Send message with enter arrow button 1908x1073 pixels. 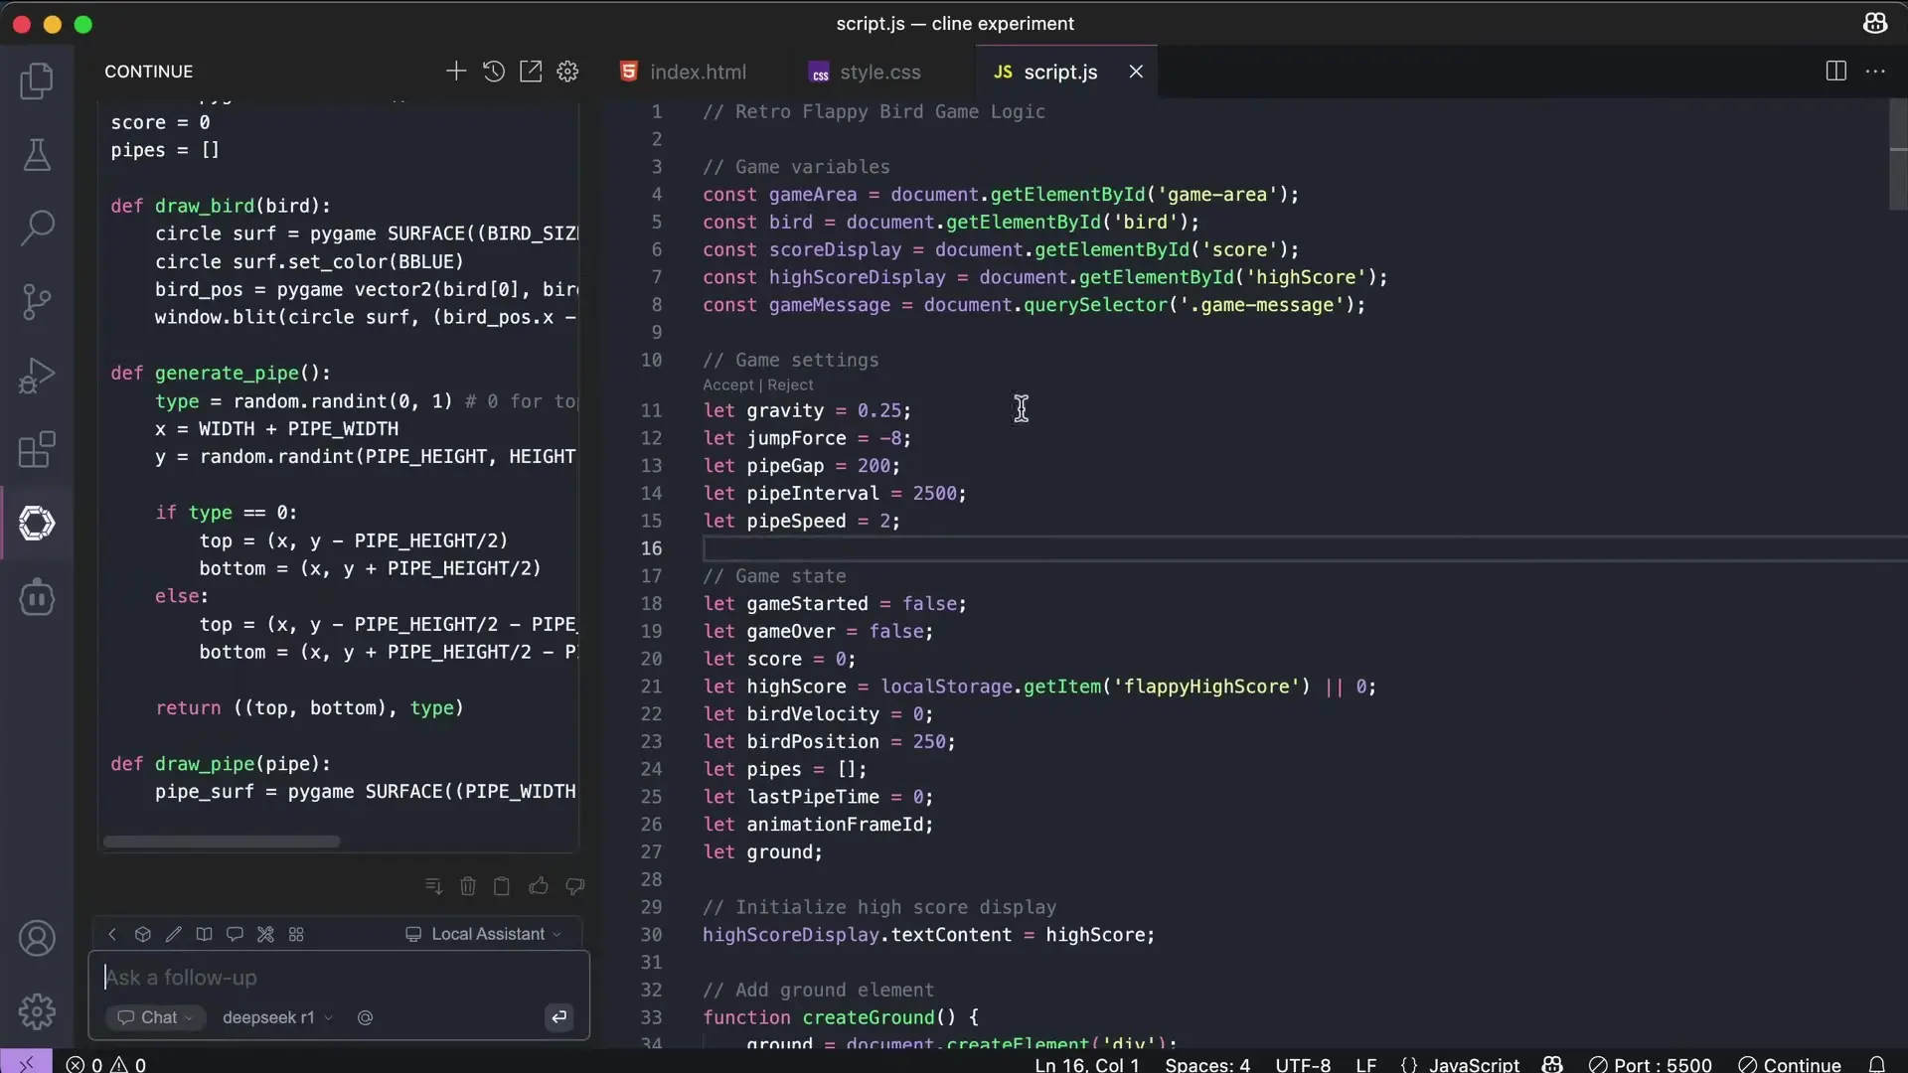tap(559, 1016)
